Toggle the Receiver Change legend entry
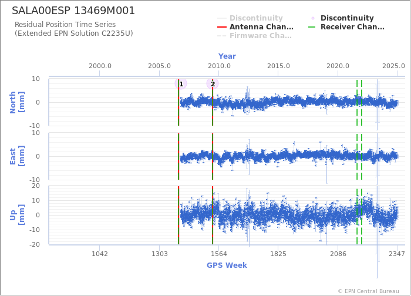The height and width of the screenshot is (296, 411). coord(346,27)
